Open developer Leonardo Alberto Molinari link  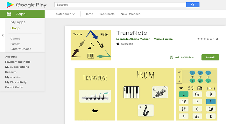tap(133, 39)
